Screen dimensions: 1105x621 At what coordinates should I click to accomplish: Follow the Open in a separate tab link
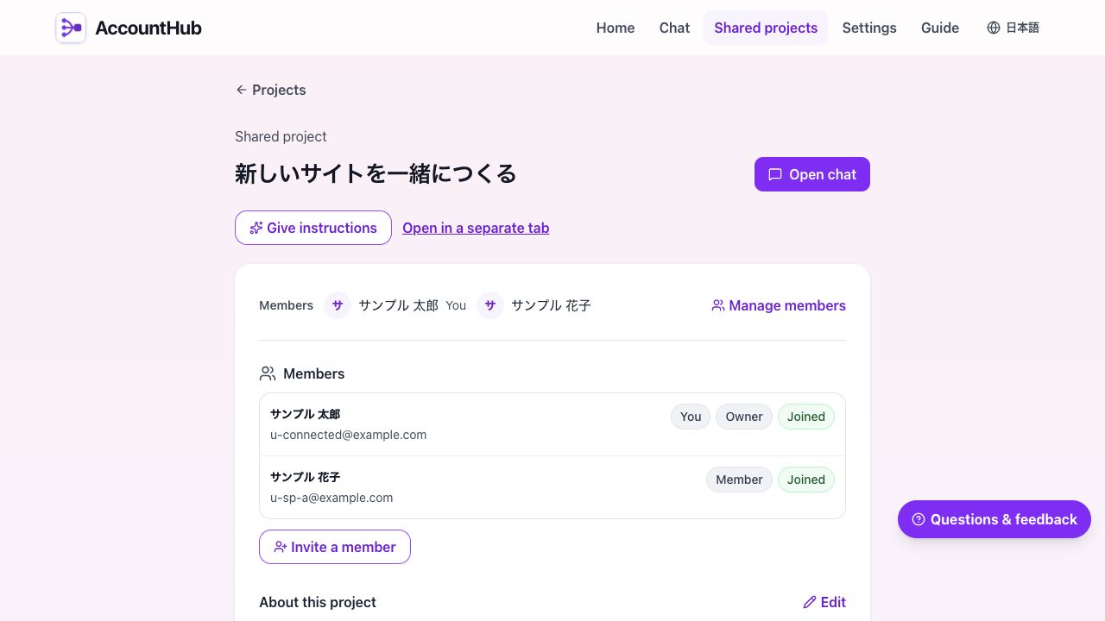pos(476,228)
